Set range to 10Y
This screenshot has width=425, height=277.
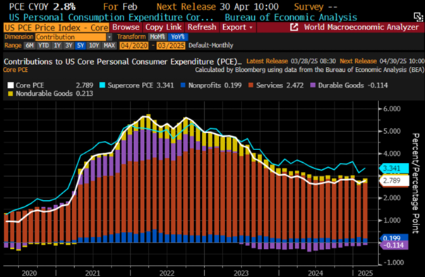pos(94,45)
